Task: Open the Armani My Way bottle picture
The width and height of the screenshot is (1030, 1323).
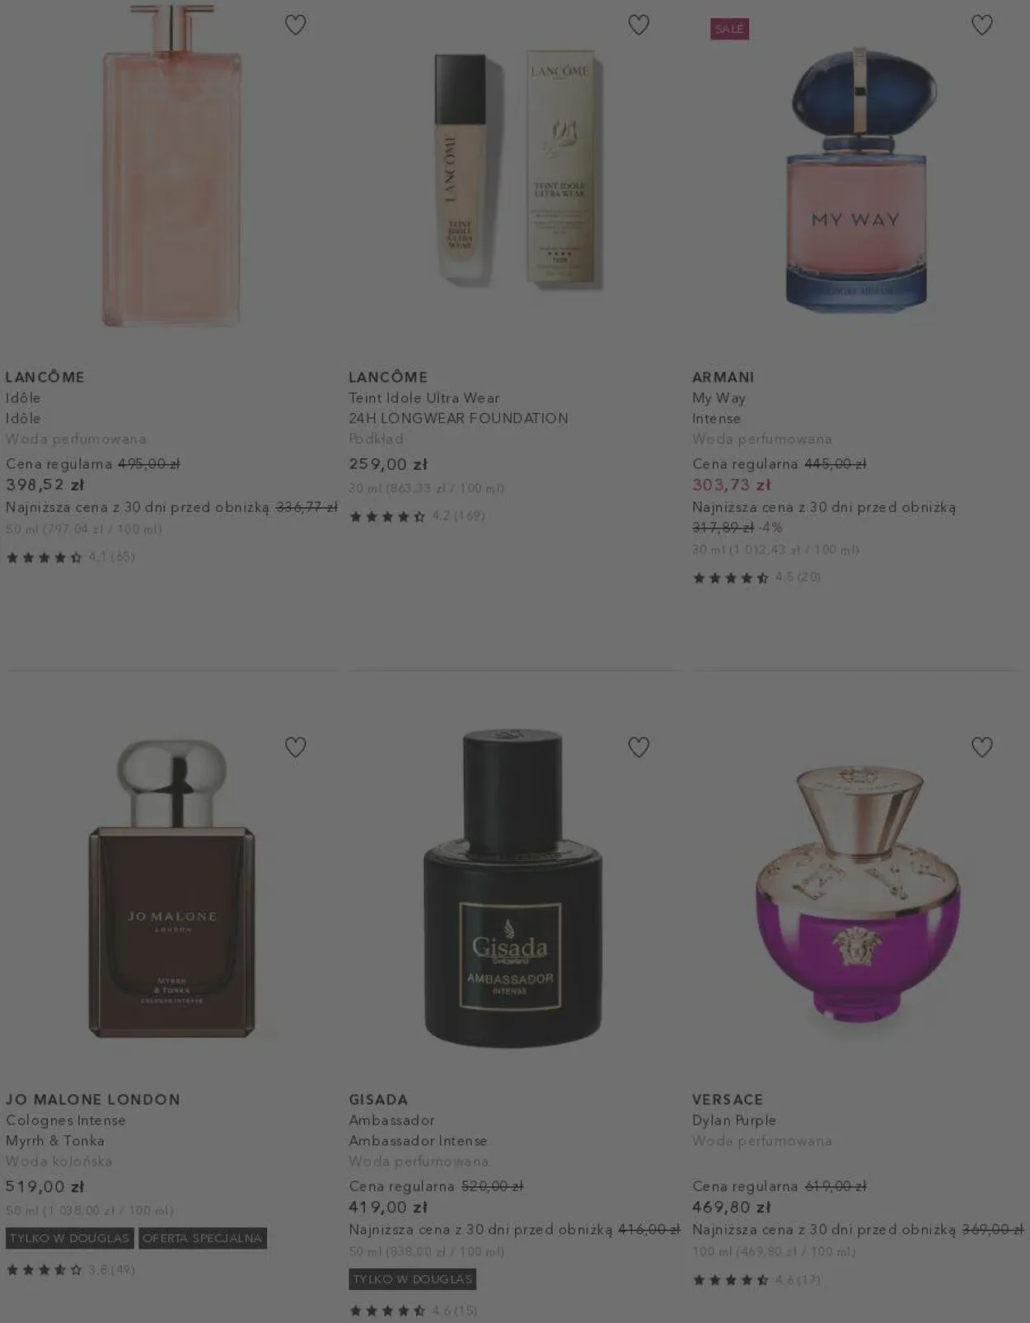Action: (857, 179)
